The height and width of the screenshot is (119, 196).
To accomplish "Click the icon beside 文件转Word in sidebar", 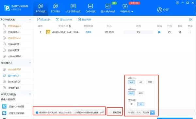I will (x=4, y=26).
